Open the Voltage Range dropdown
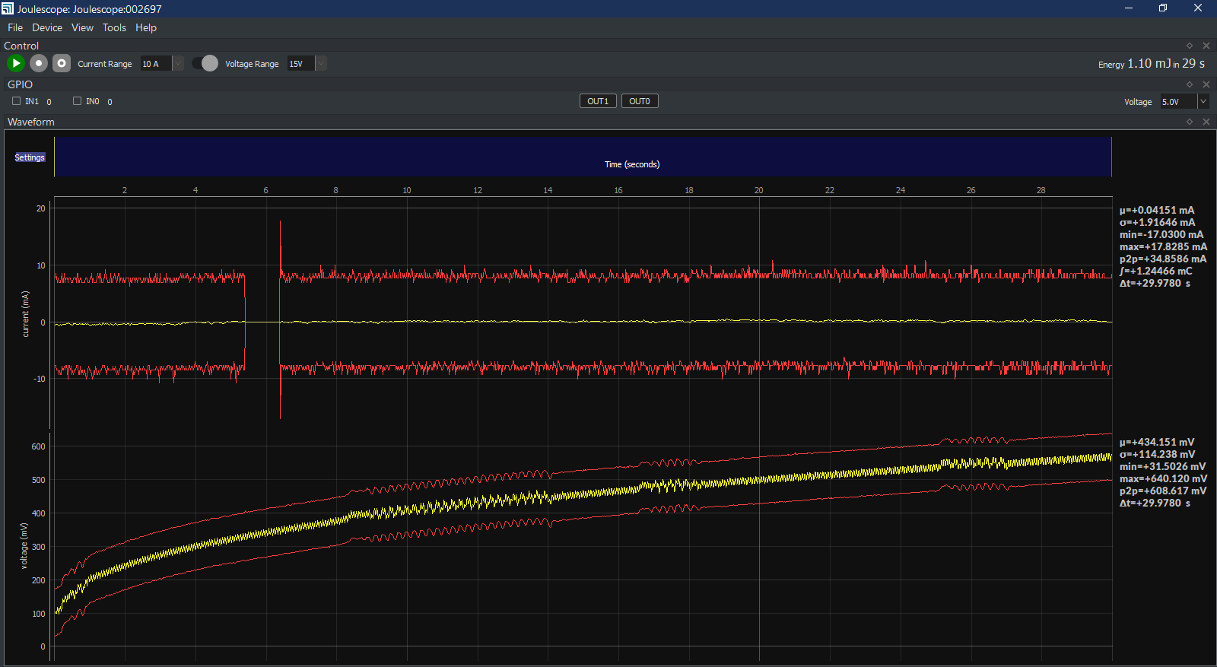Image resolution: width=1217 pixels, height=667 pixels. coord(321,64)
